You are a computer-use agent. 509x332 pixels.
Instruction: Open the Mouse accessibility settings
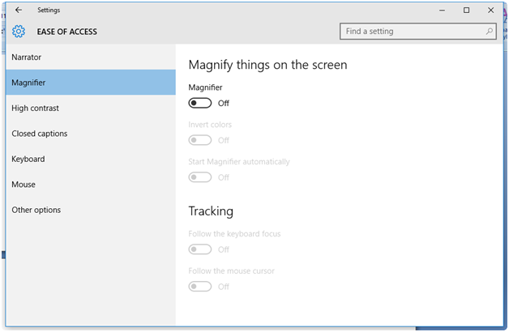point(24,185)
